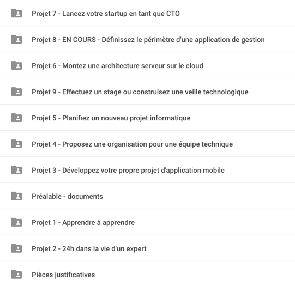The image size is (295, 286).
Task: Select the Projet 5 shared folder icon
Action: pyautogui.click(x=16, y=118)
